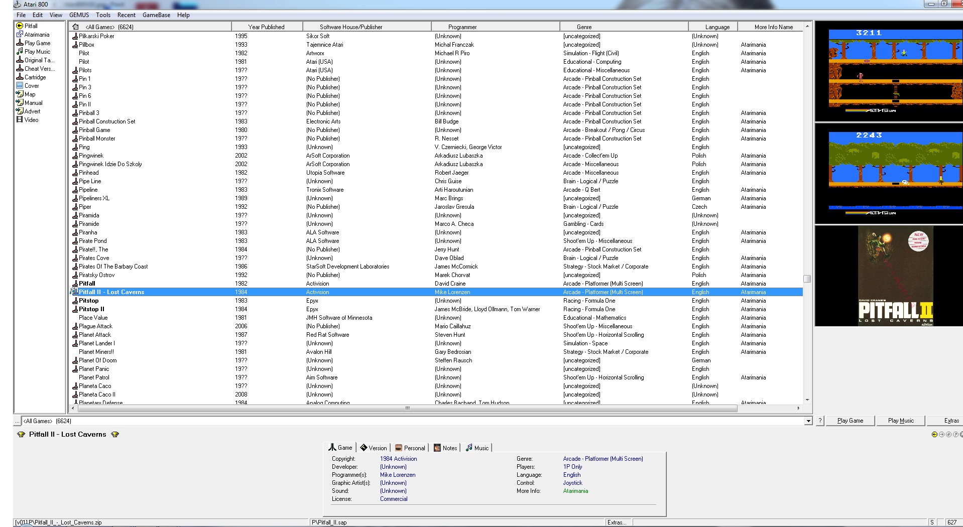Open the Edit menu
963x527 pixels.
pyautogui.click(x=38, y=15)
